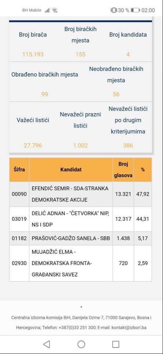This screenshot has width=163, height=354.
Task: Click the Broj glasova column header
Action: pyautogui.click(x=123, y=169)
